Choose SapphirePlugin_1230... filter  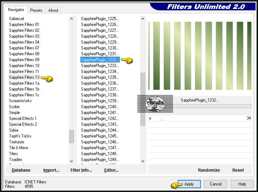pyautogui.click(x=100, y=48)
